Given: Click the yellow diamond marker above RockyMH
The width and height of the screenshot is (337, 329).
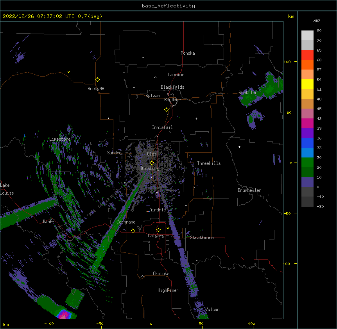Looking at the screenshot, I should pos(97,80).
